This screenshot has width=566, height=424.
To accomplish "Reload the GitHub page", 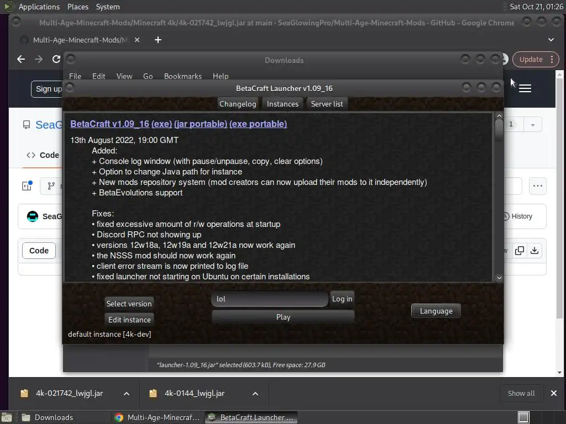I will [x=56, y=59].
